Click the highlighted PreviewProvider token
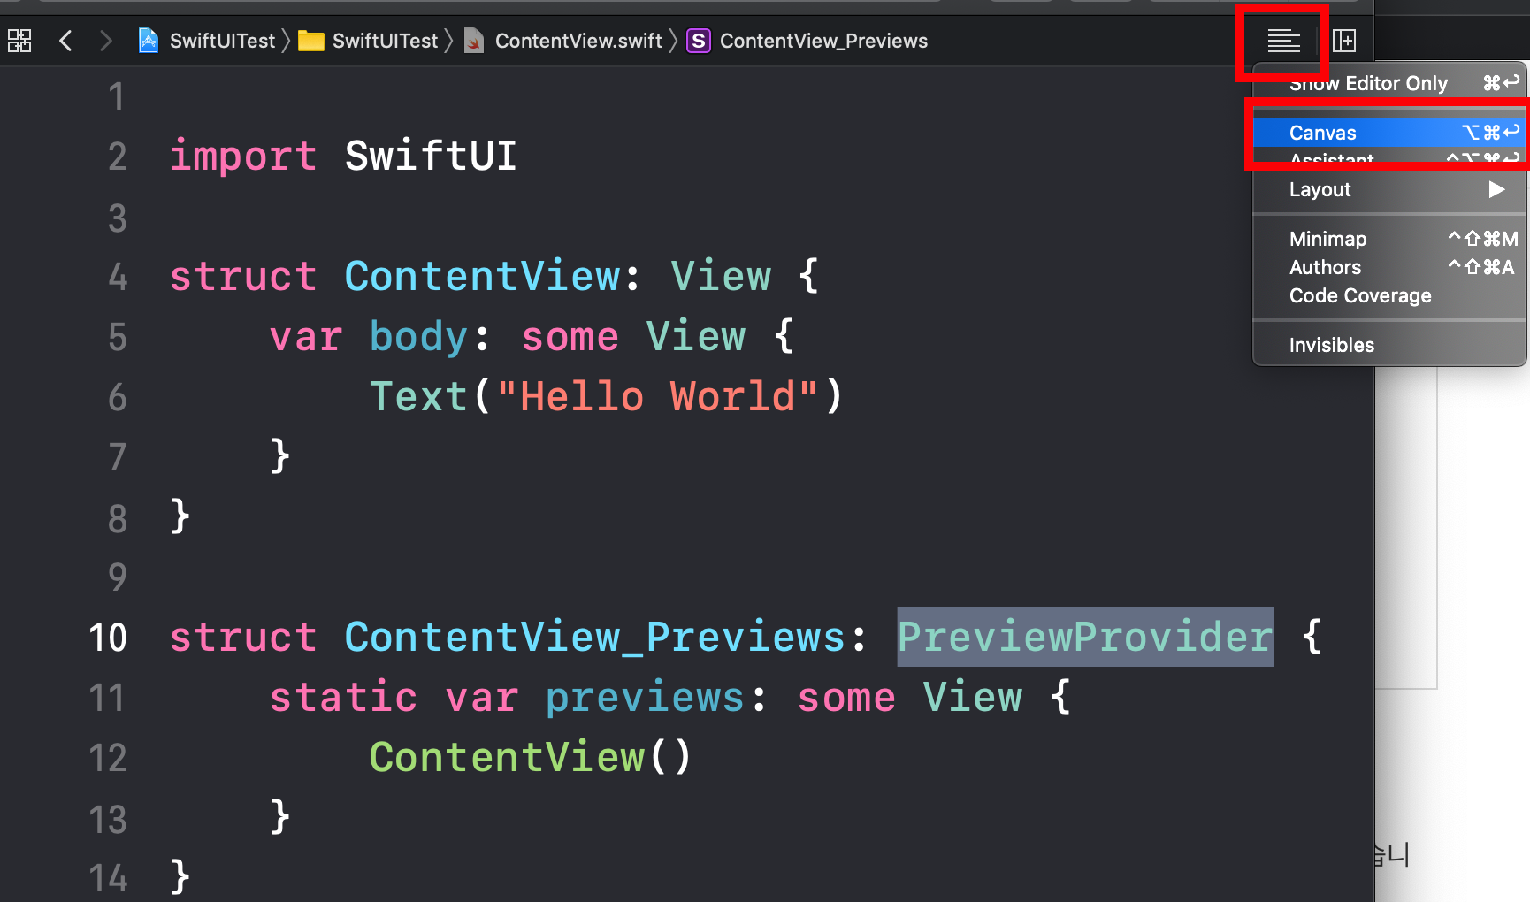Image resolution: width=1530 pixels, height=902 pixels. (x=1085, y=637)
